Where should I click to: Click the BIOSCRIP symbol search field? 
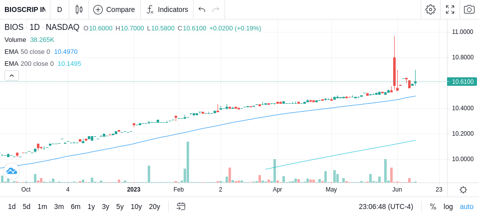pyautogui.click(x=25, y=9)
